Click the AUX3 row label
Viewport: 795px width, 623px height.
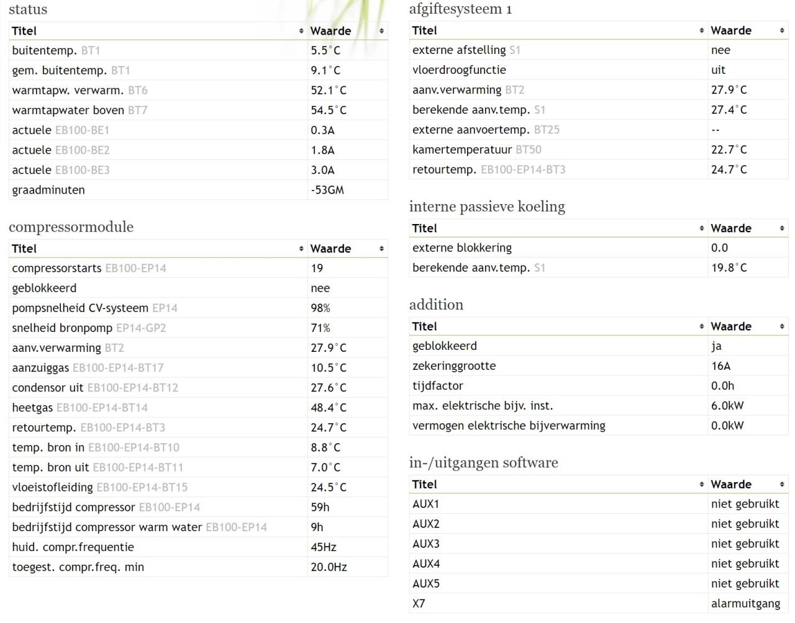point(426,544)
